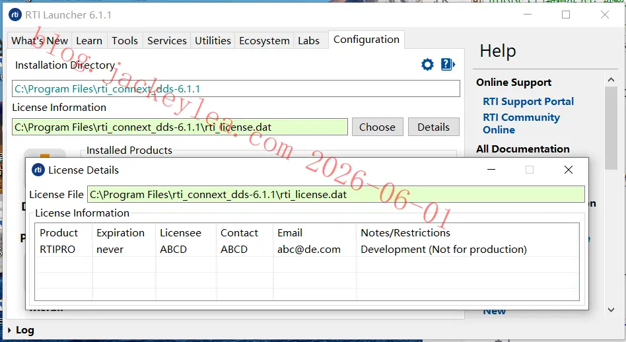Viewport: 626px width, 342px height.
Task: Click the Help panel vertical scrollbar thumb
Action: [611, 127]
